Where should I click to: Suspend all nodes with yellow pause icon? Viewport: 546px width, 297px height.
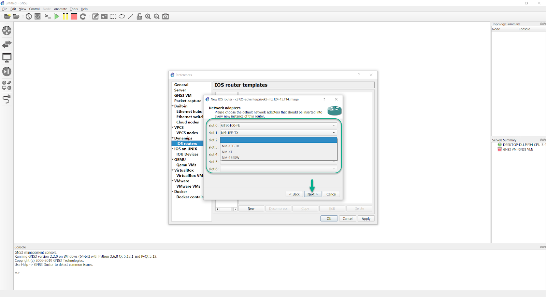[x=66, y=16]
